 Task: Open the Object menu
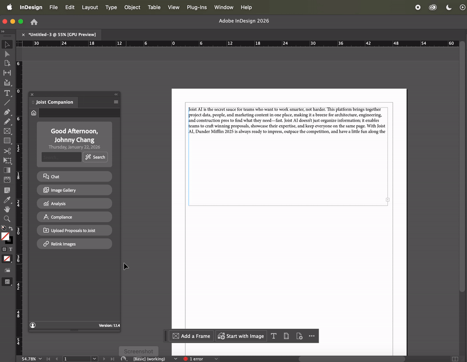[x=132, y=7]
